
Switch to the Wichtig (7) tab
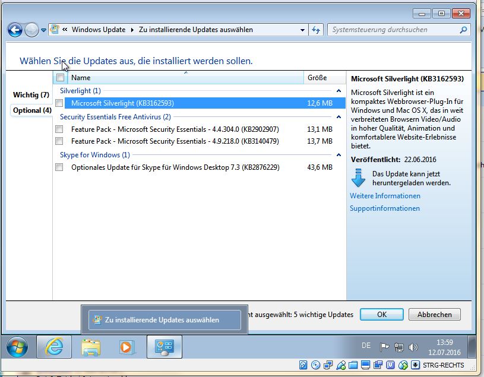[31, 95]
